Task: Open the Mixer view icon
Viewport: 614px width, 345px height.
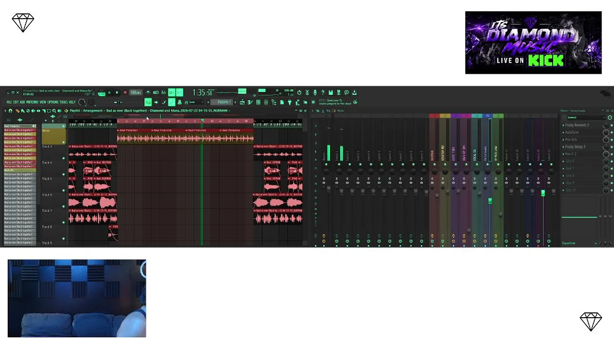Action: (266, 102)
